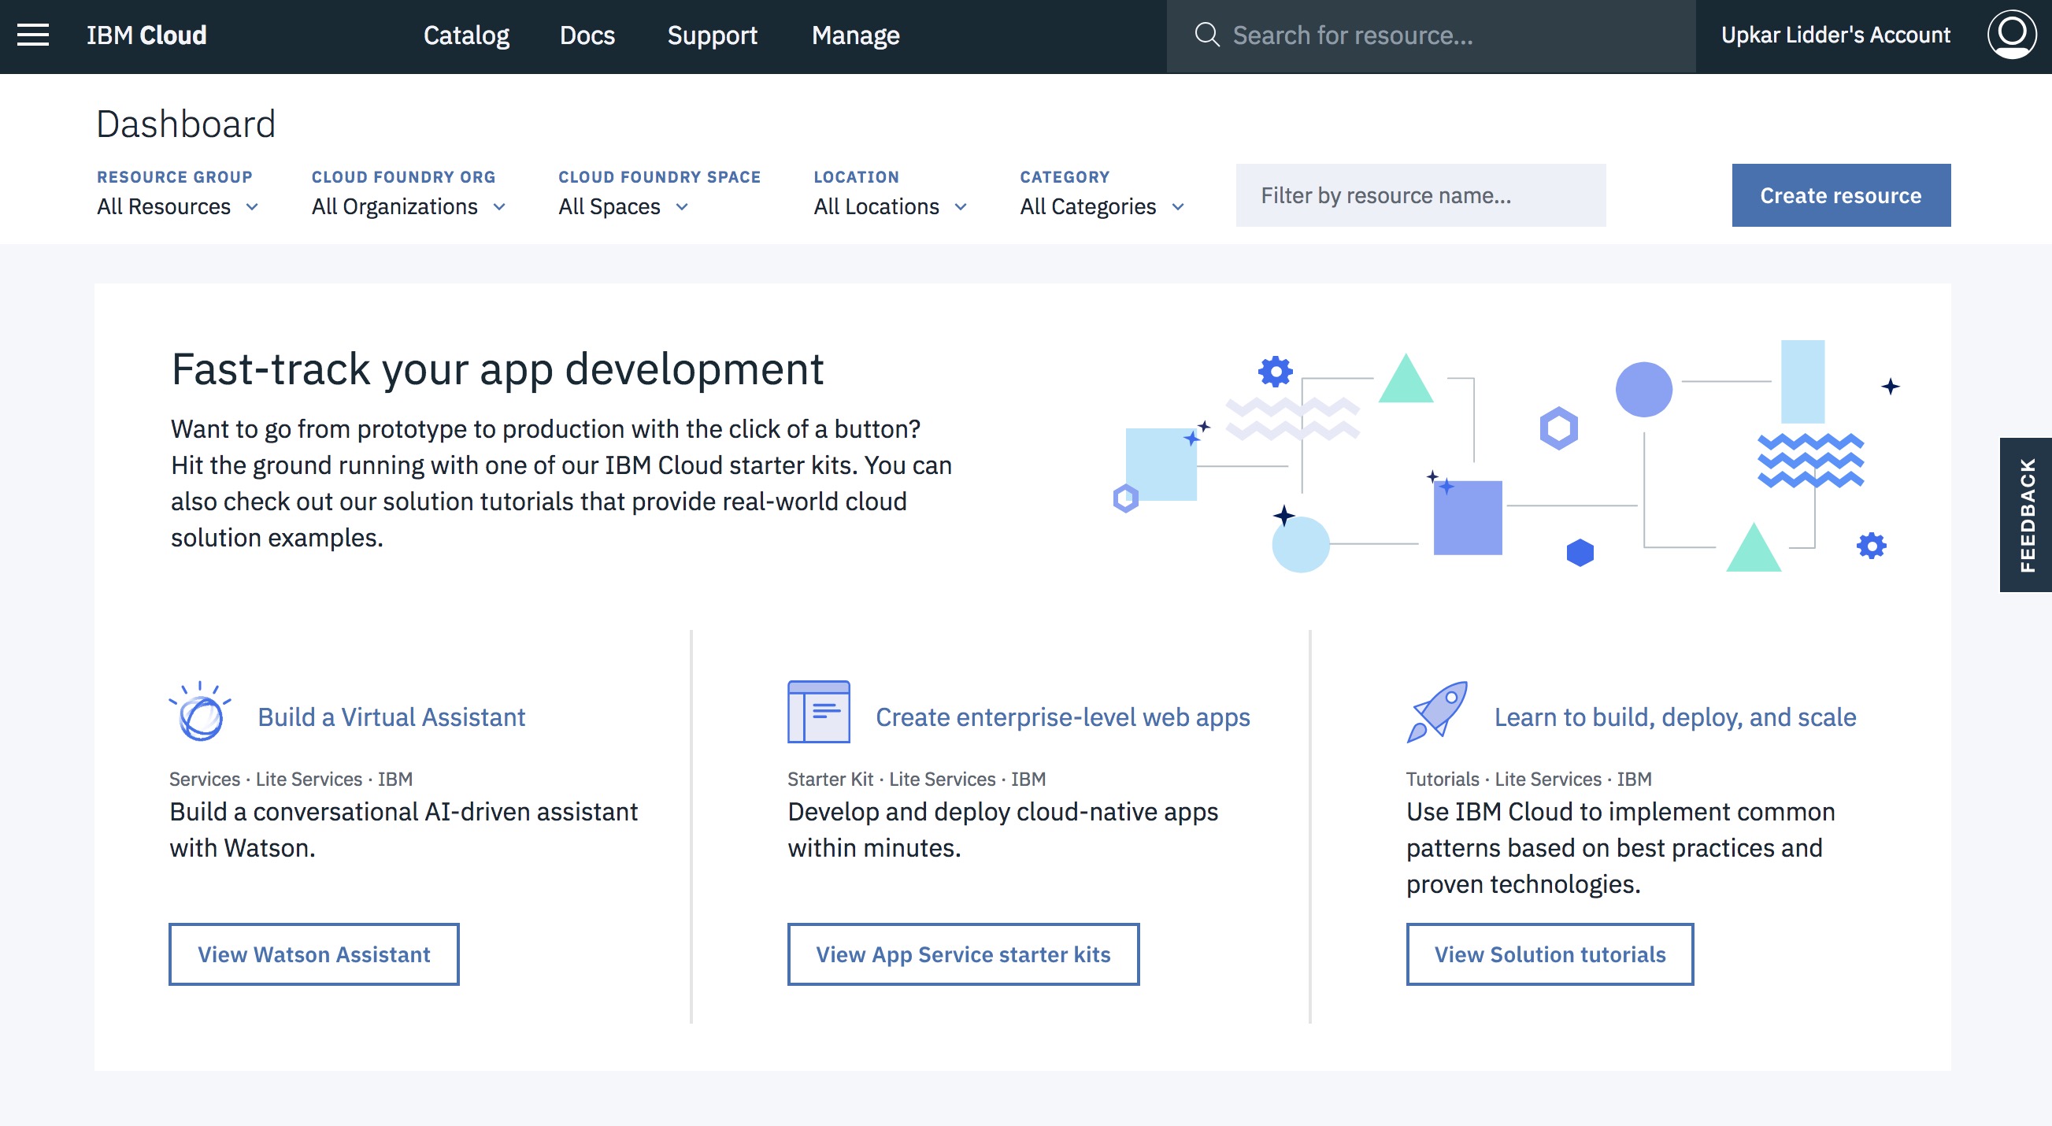
Task: Open the Feedback side tab
Action: pyautogui.click(x=2025, y=514)
